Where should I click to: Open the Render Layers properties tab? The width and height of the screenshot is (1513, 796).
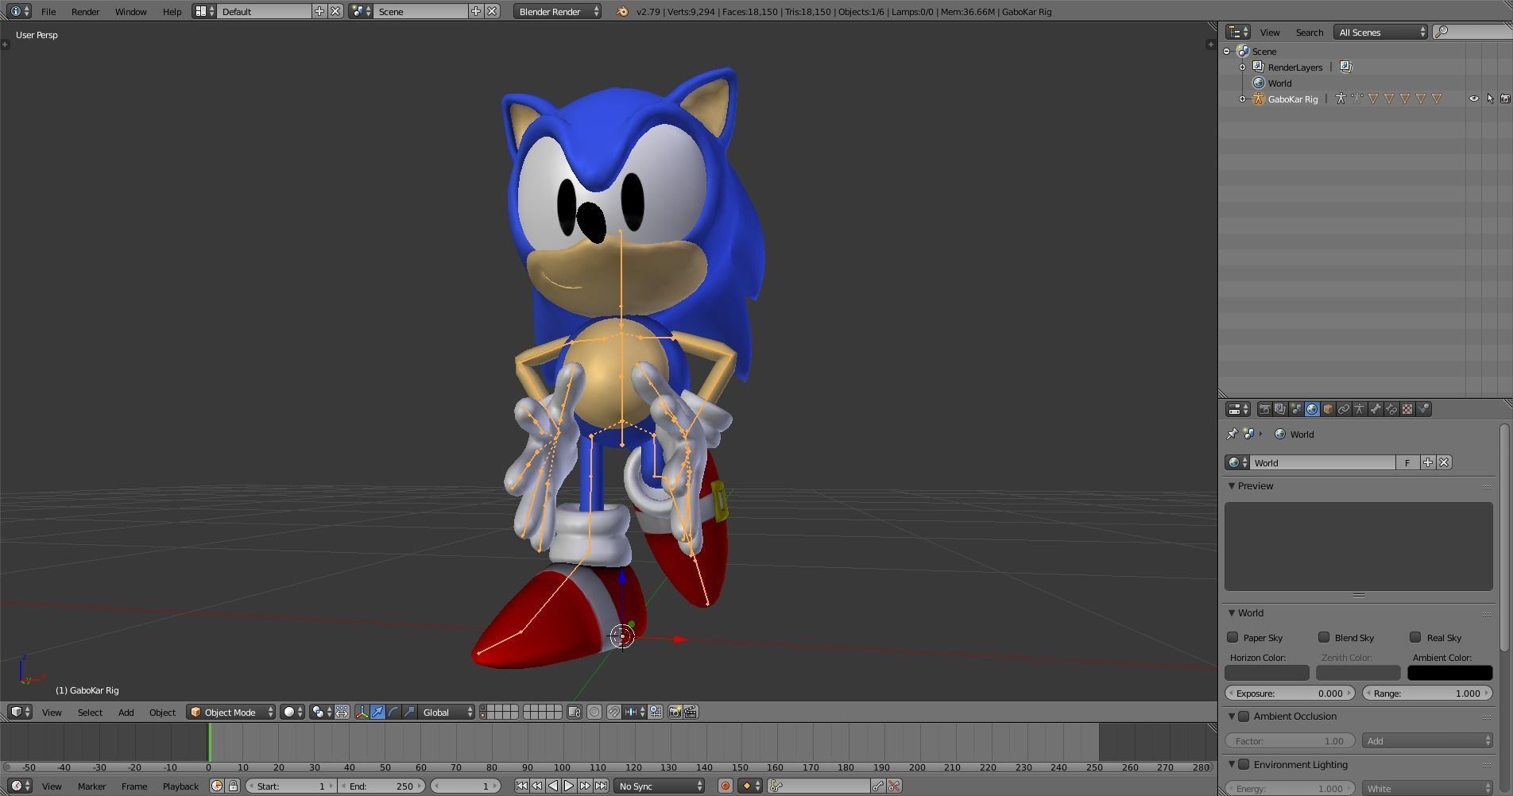[x=1280, y=409]
